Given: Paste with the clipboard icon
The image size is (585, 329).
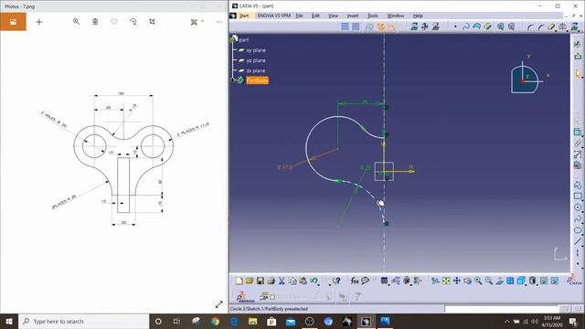Looking at the screenshot, I should (303, 281).
